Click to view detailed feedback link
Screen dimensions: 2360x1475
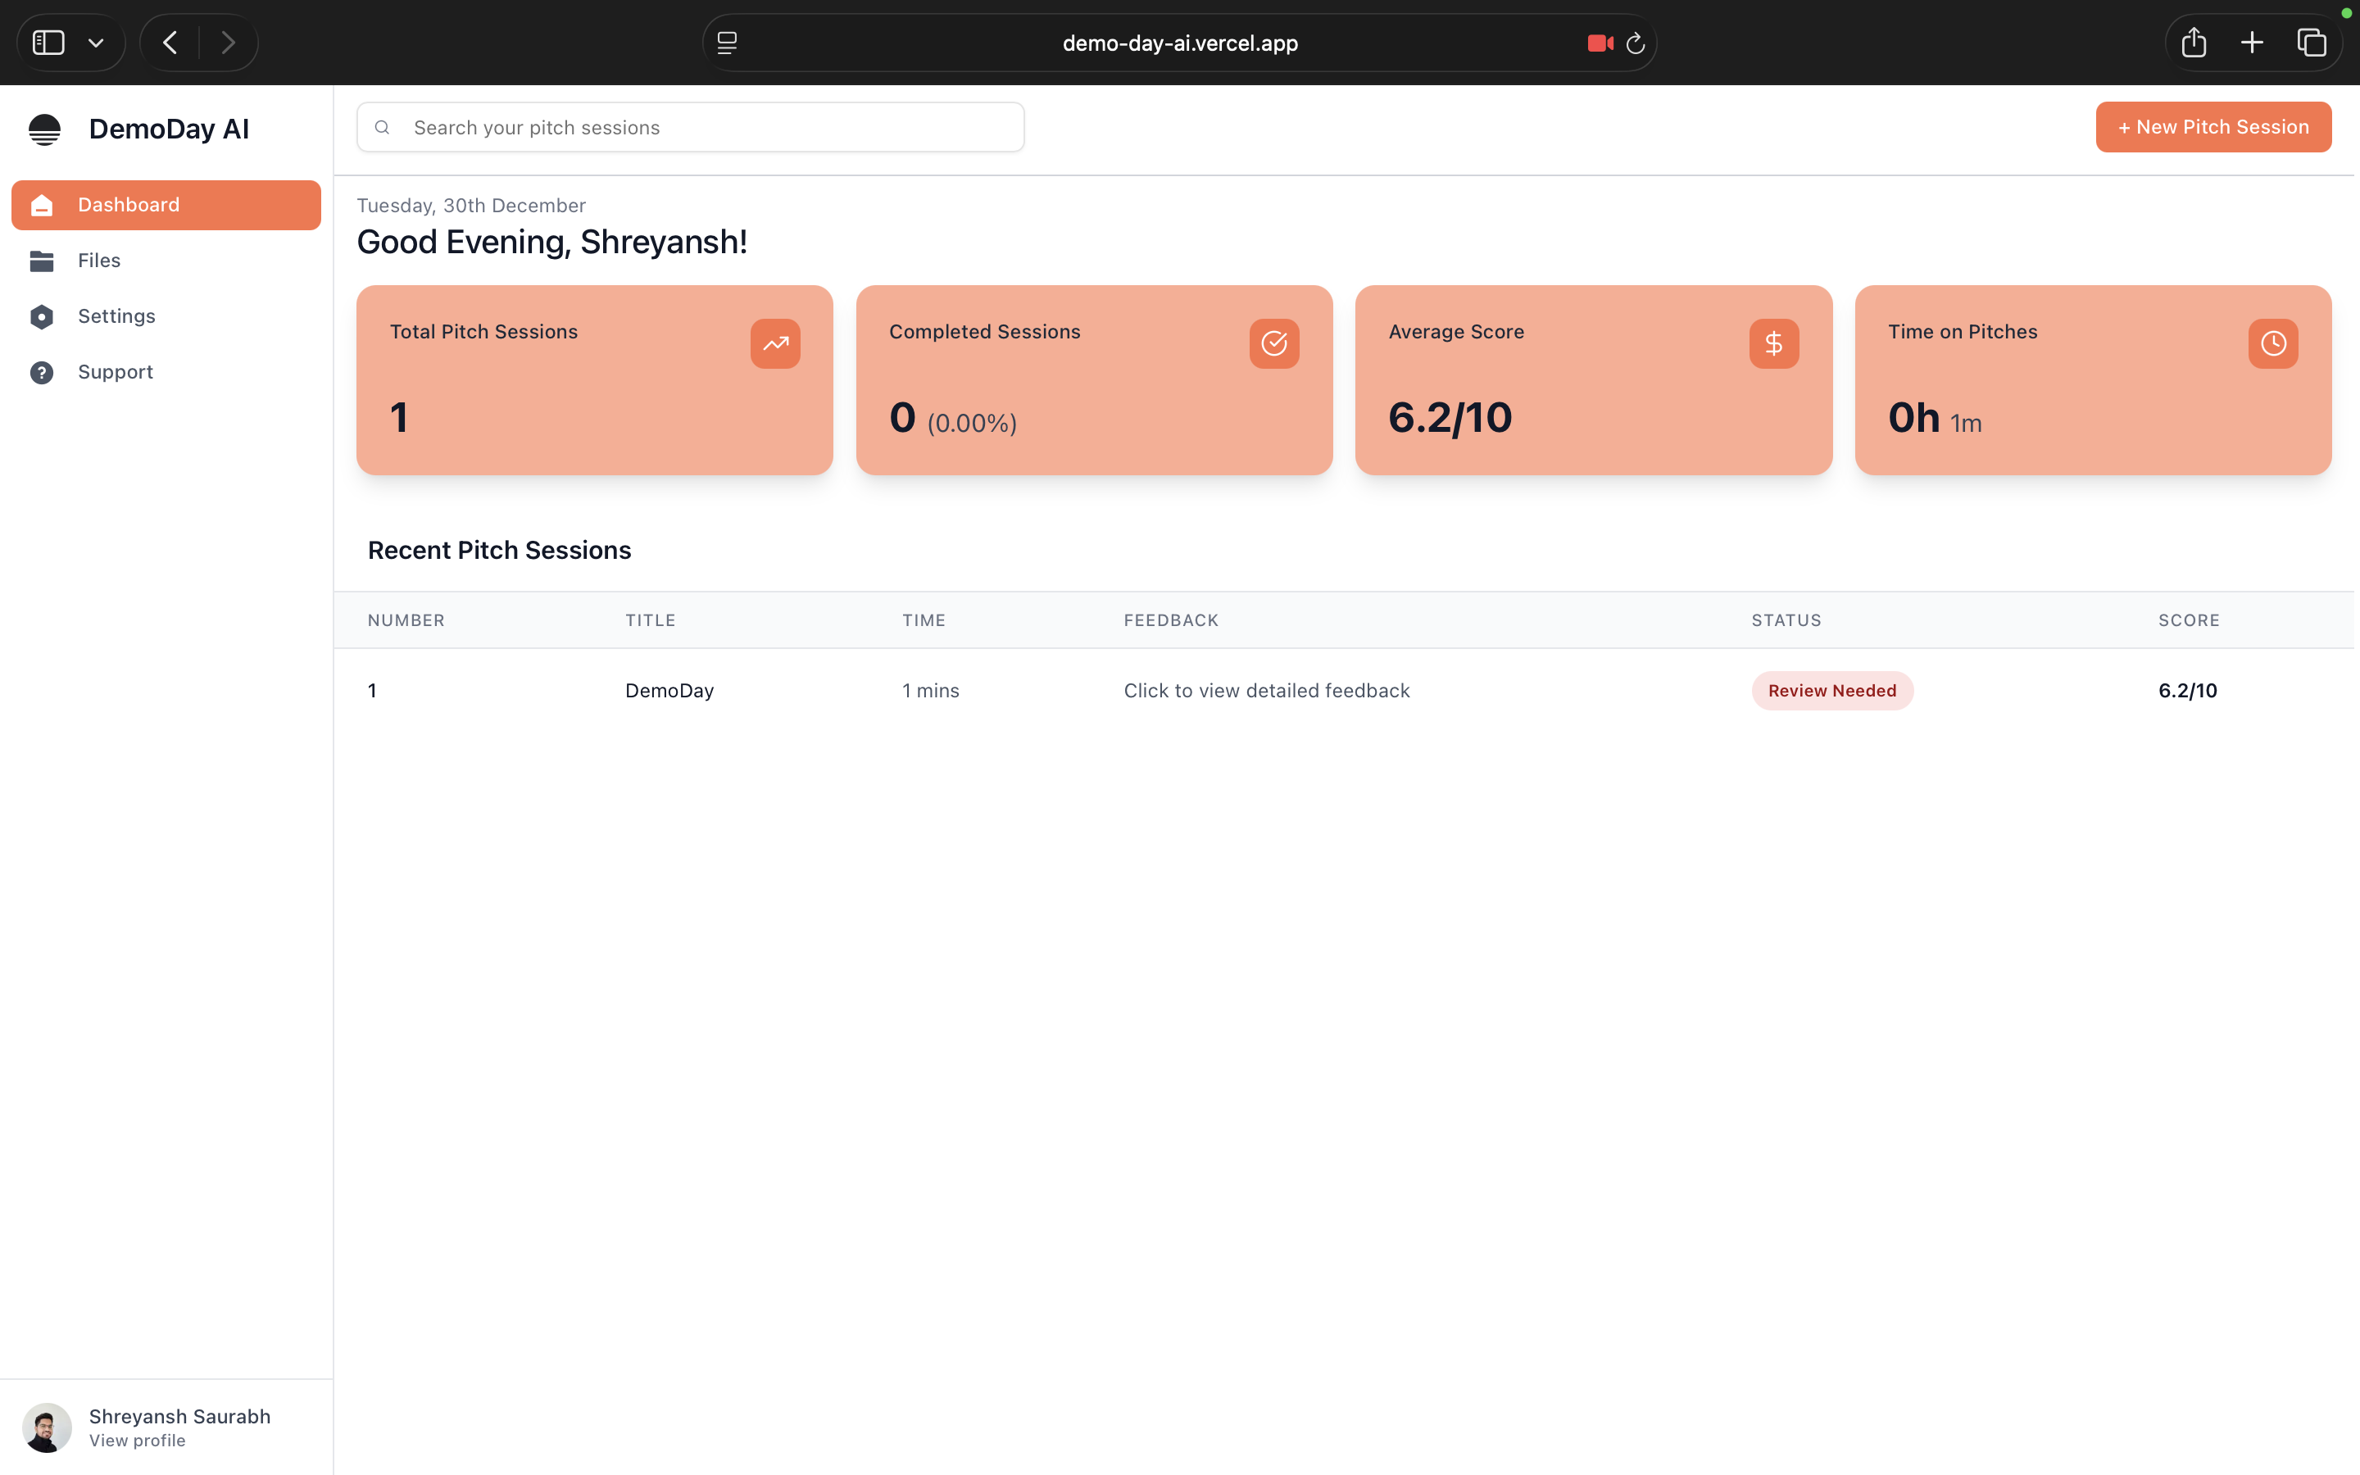click(1266, 691)
